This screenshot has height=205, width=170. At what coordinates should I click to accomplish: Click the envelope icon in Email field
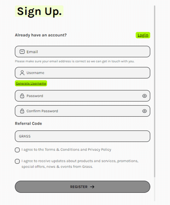[22, 51]
